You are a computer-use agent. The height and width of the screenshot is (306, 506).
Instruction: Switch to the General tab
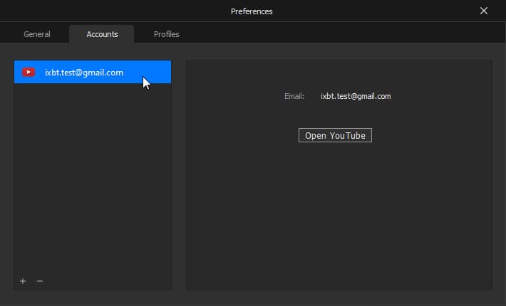tap(37, 34)
